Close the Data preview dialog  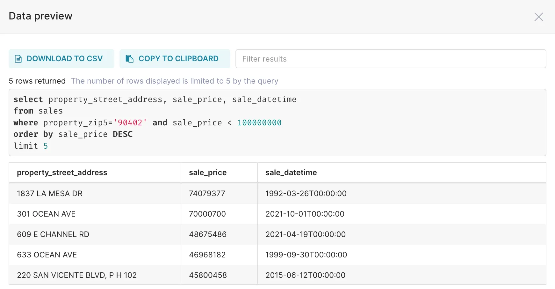pos(538,17)
